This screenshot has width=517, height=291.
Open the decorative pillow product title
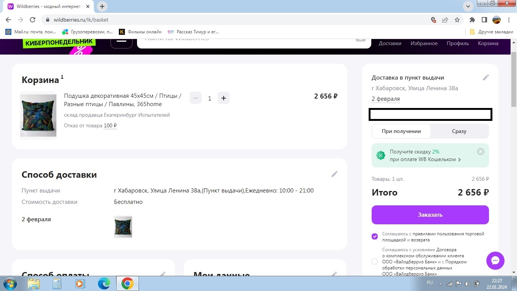point(123,100)
